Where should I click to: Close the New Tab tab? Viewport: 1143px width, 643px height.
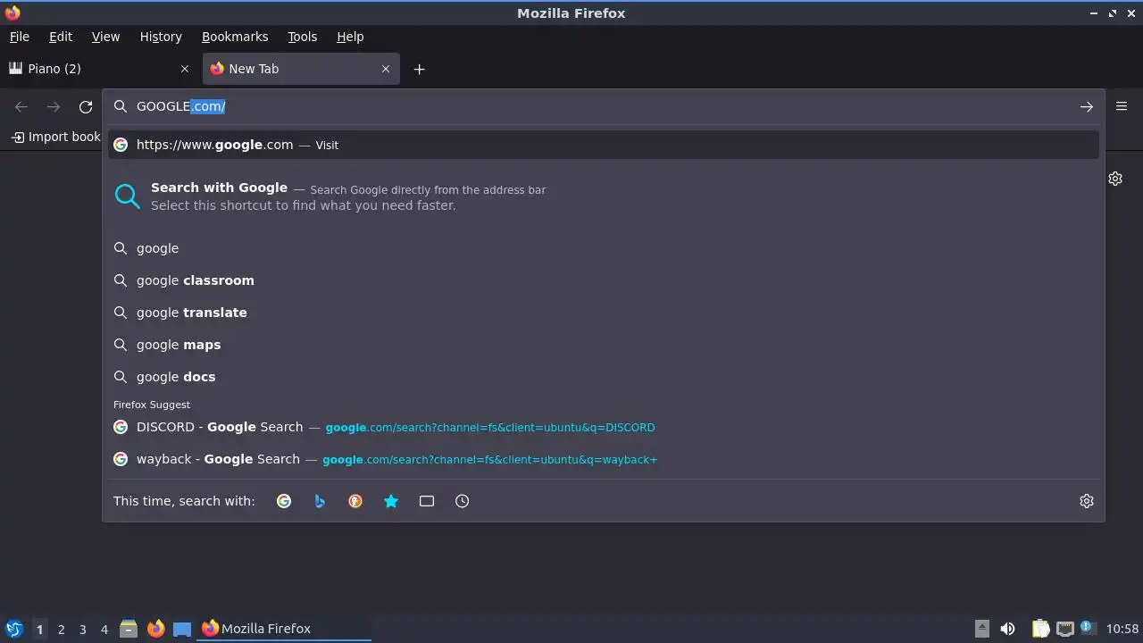pyautogui.click(x=386, y=69)
